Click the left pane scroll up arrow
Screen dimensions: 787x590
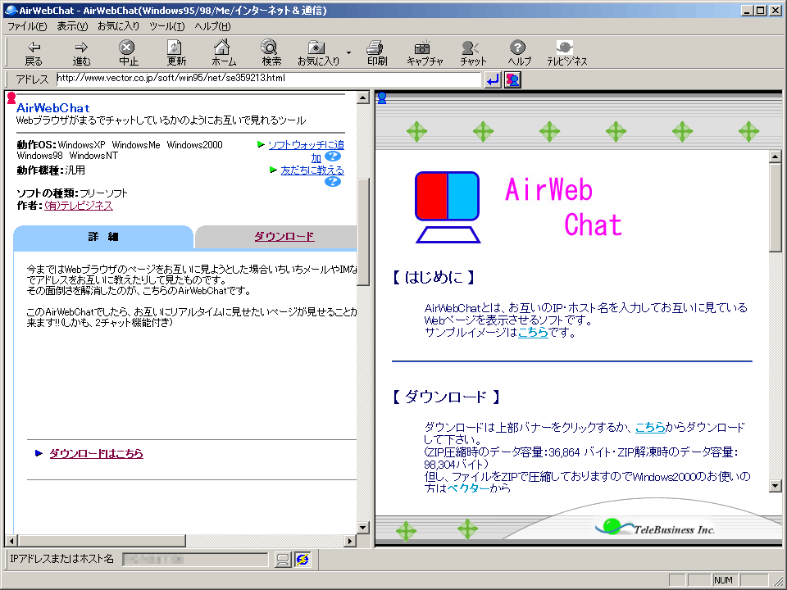(x=363, y=98)
